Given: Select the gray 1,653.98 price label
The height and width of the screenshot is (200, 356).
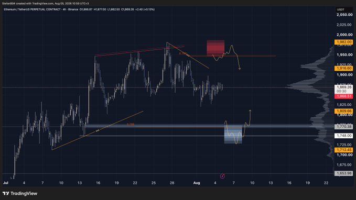Looking at the screenshot, I should pyautogui.click(x=344, y=173).
